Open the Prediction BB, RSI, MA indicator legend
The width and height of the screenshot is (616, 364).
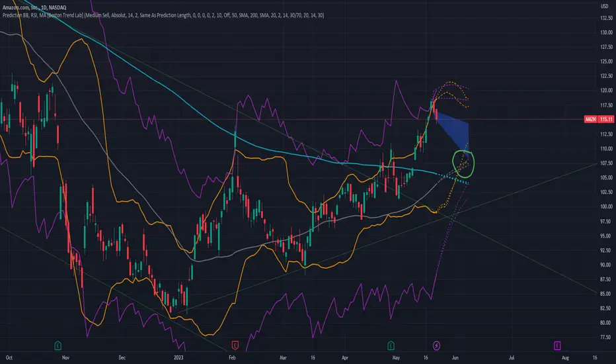pyautogui.click(x=163, y=15)
